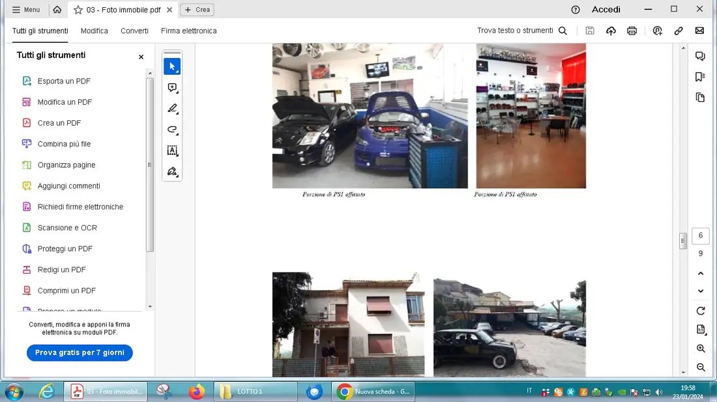The height and width of the screenshot is (402, 717).
Task: Save the PDF file
Action: [x=590, y=31]
